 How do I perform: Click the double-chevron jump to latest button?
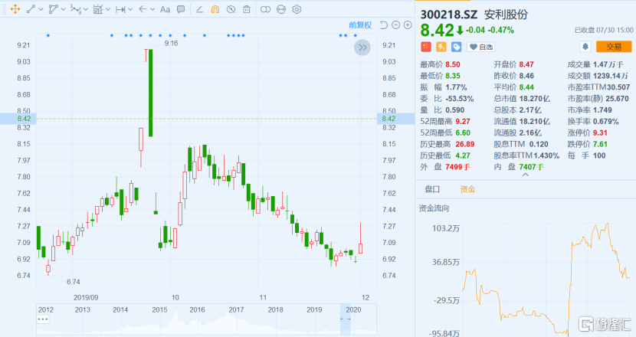pyautogui.click(x=362, y=47)
